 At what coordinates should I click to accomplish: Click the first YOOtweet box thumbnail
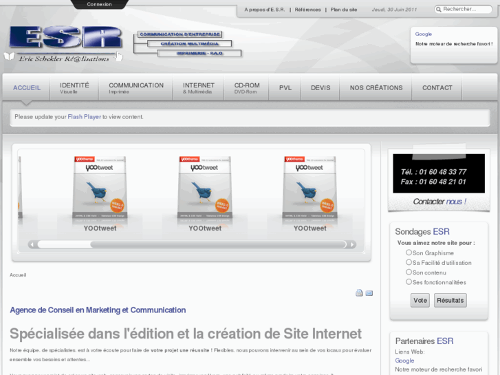point(100,189)
